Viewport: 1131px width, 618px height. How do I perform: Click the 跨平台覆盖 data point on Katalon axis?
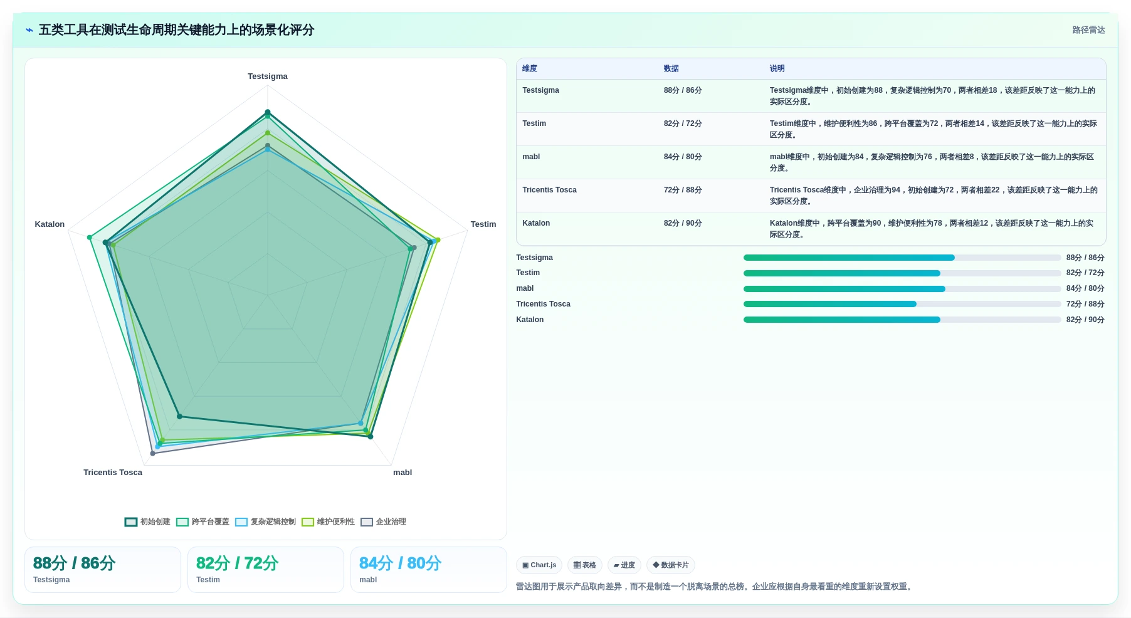pos(90,238)
